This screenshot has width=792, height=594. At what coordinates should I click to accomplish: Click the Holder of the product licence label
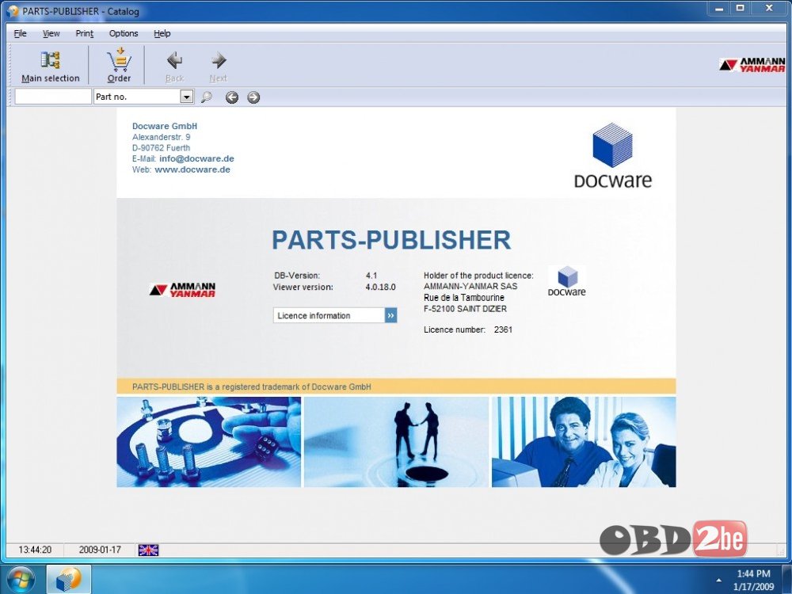tap(478, 276)
